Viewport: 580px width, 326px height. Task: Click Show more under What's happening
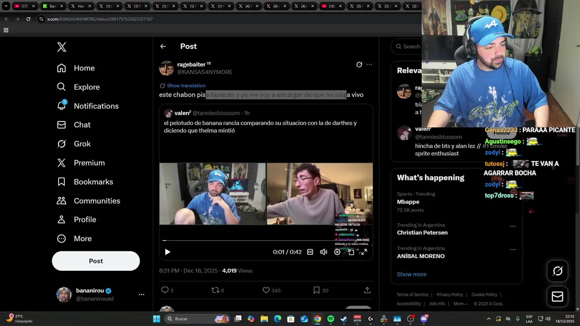point(411,274)
